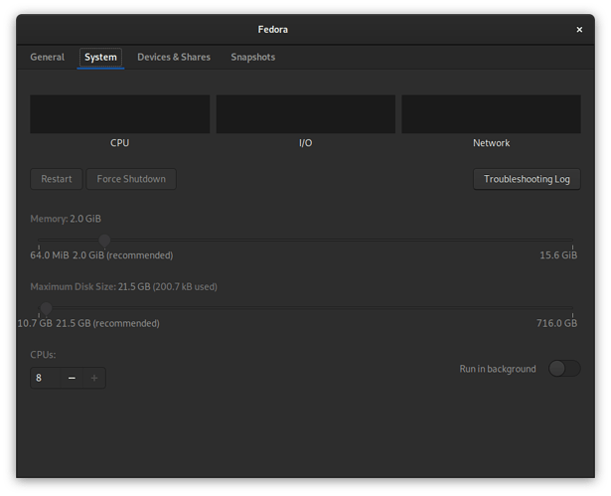
Task: Click the Restart button
Action: 57,179
